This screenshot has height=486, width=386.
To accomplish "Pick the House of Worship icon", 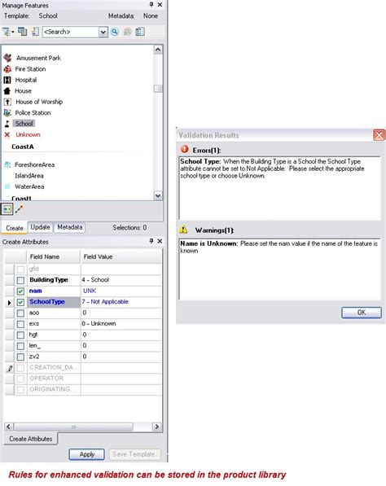I will [8, 102].
